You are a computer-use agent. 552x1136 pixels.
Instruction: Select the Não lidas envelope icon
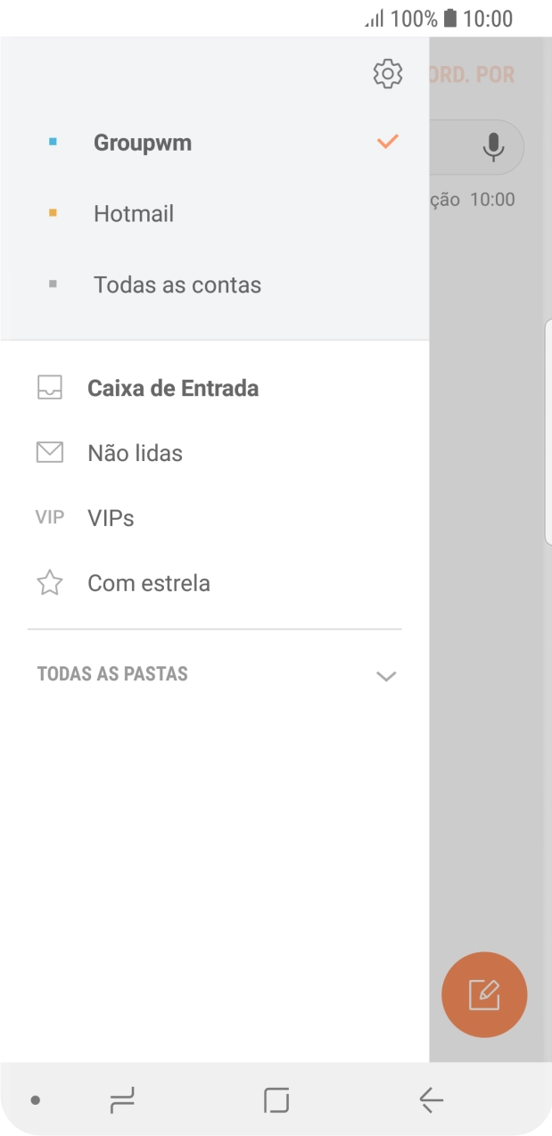pyautogui.click(x=50, y=452)
